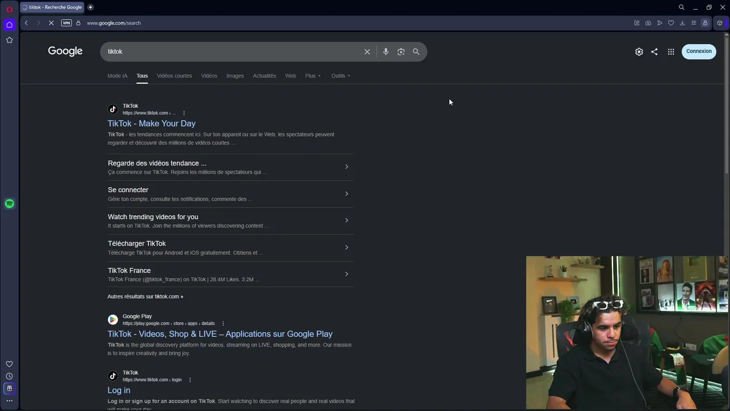Go to sidebar home button
Viewport: 730px width, 411px height.
[9, 25]
